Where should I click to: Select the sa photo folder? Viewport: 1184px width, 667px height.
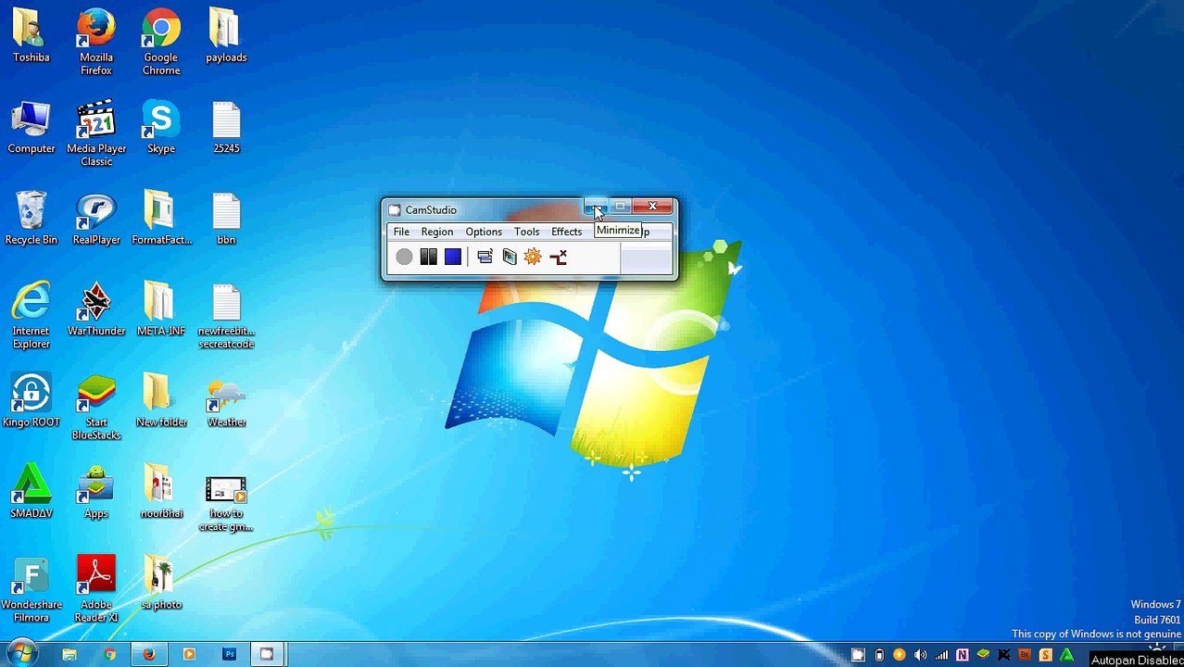[161, 584]
